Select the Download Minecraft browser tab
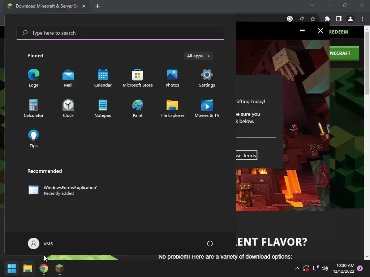370x277 pixels. (x=46, y=6)
